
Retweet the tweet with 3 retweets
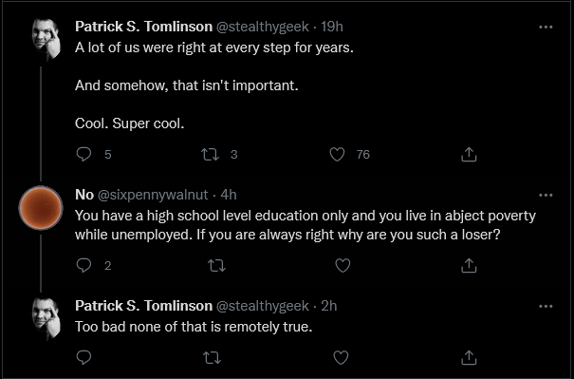point(211,154)
